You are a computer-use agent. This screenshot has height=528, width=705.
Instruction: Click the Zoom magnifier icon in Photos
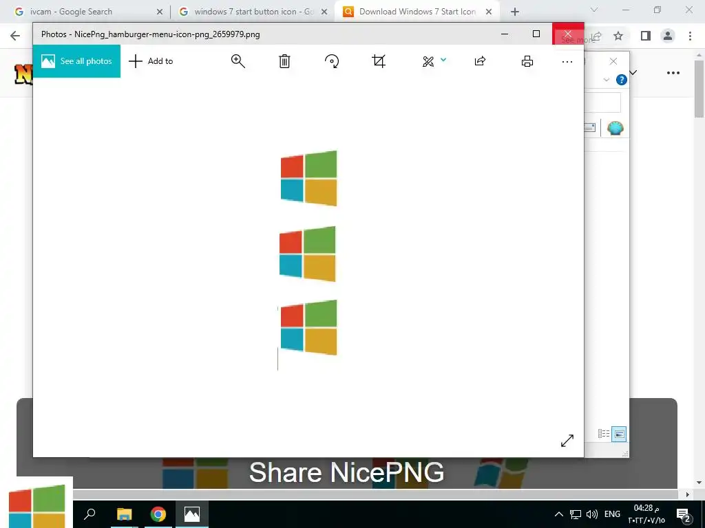[x=238, y=61]
